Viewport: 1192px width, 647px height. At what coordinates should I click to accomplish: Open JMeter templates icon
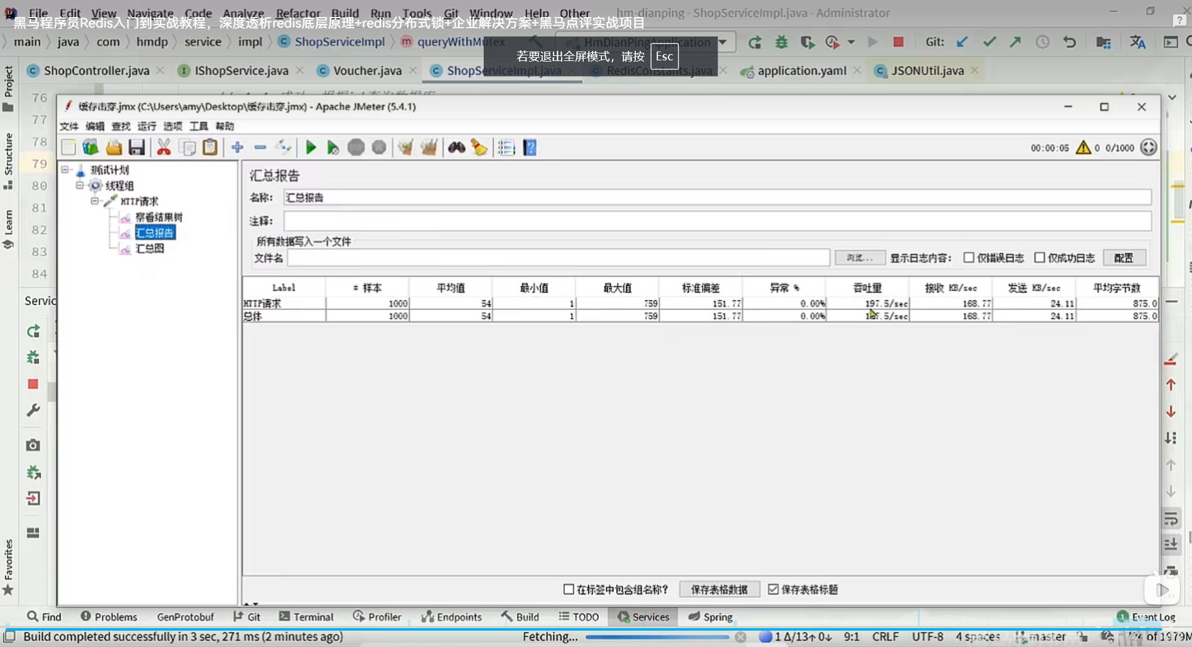[x=91, y=148]
